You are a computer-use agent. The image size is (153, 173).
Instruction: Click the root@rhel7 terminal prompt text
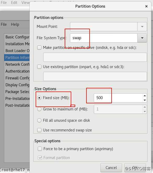[x=15, y=170]
